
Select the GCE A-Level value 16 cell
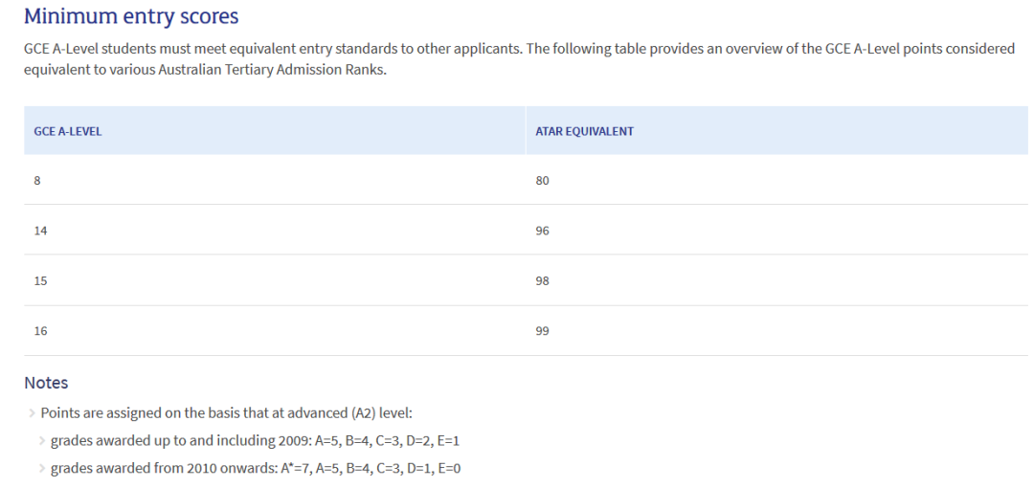[40, 330]
